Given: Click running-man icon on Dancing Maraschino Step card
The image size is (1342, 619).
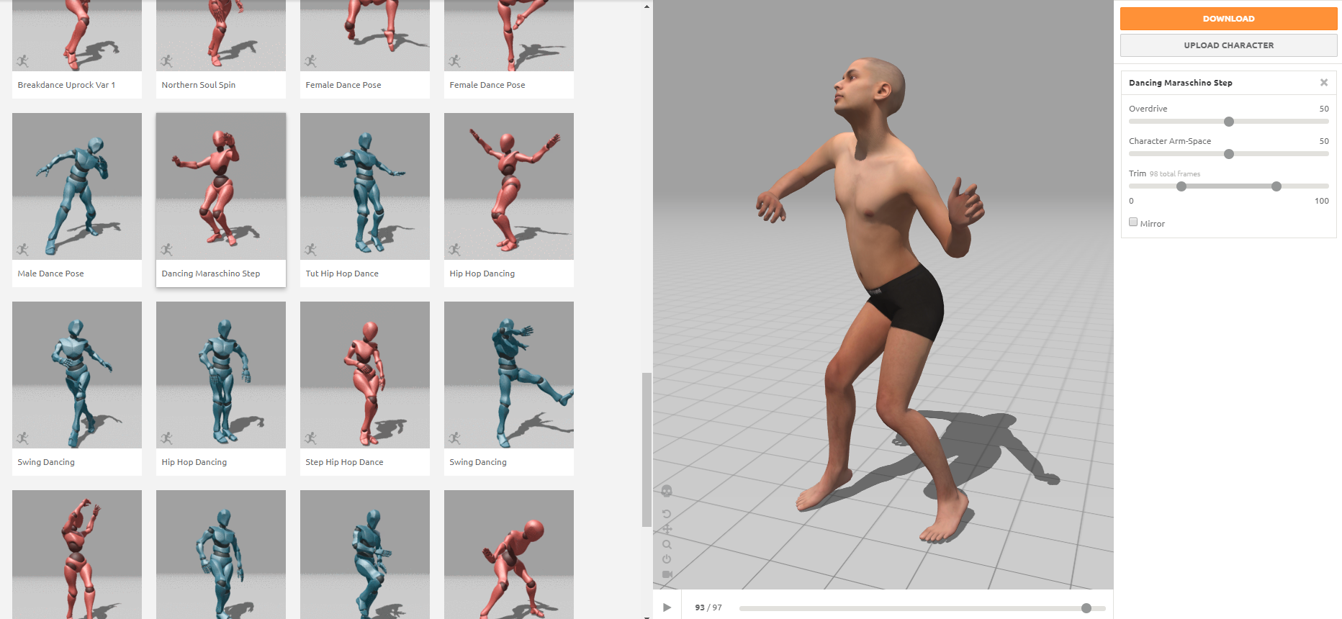Looking at the screenshot, I should coord(167,250).
